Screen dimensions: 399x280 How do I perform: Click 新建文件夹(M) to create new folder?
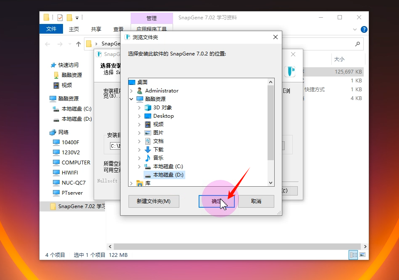pyautogui.click(x=153, y=201)
